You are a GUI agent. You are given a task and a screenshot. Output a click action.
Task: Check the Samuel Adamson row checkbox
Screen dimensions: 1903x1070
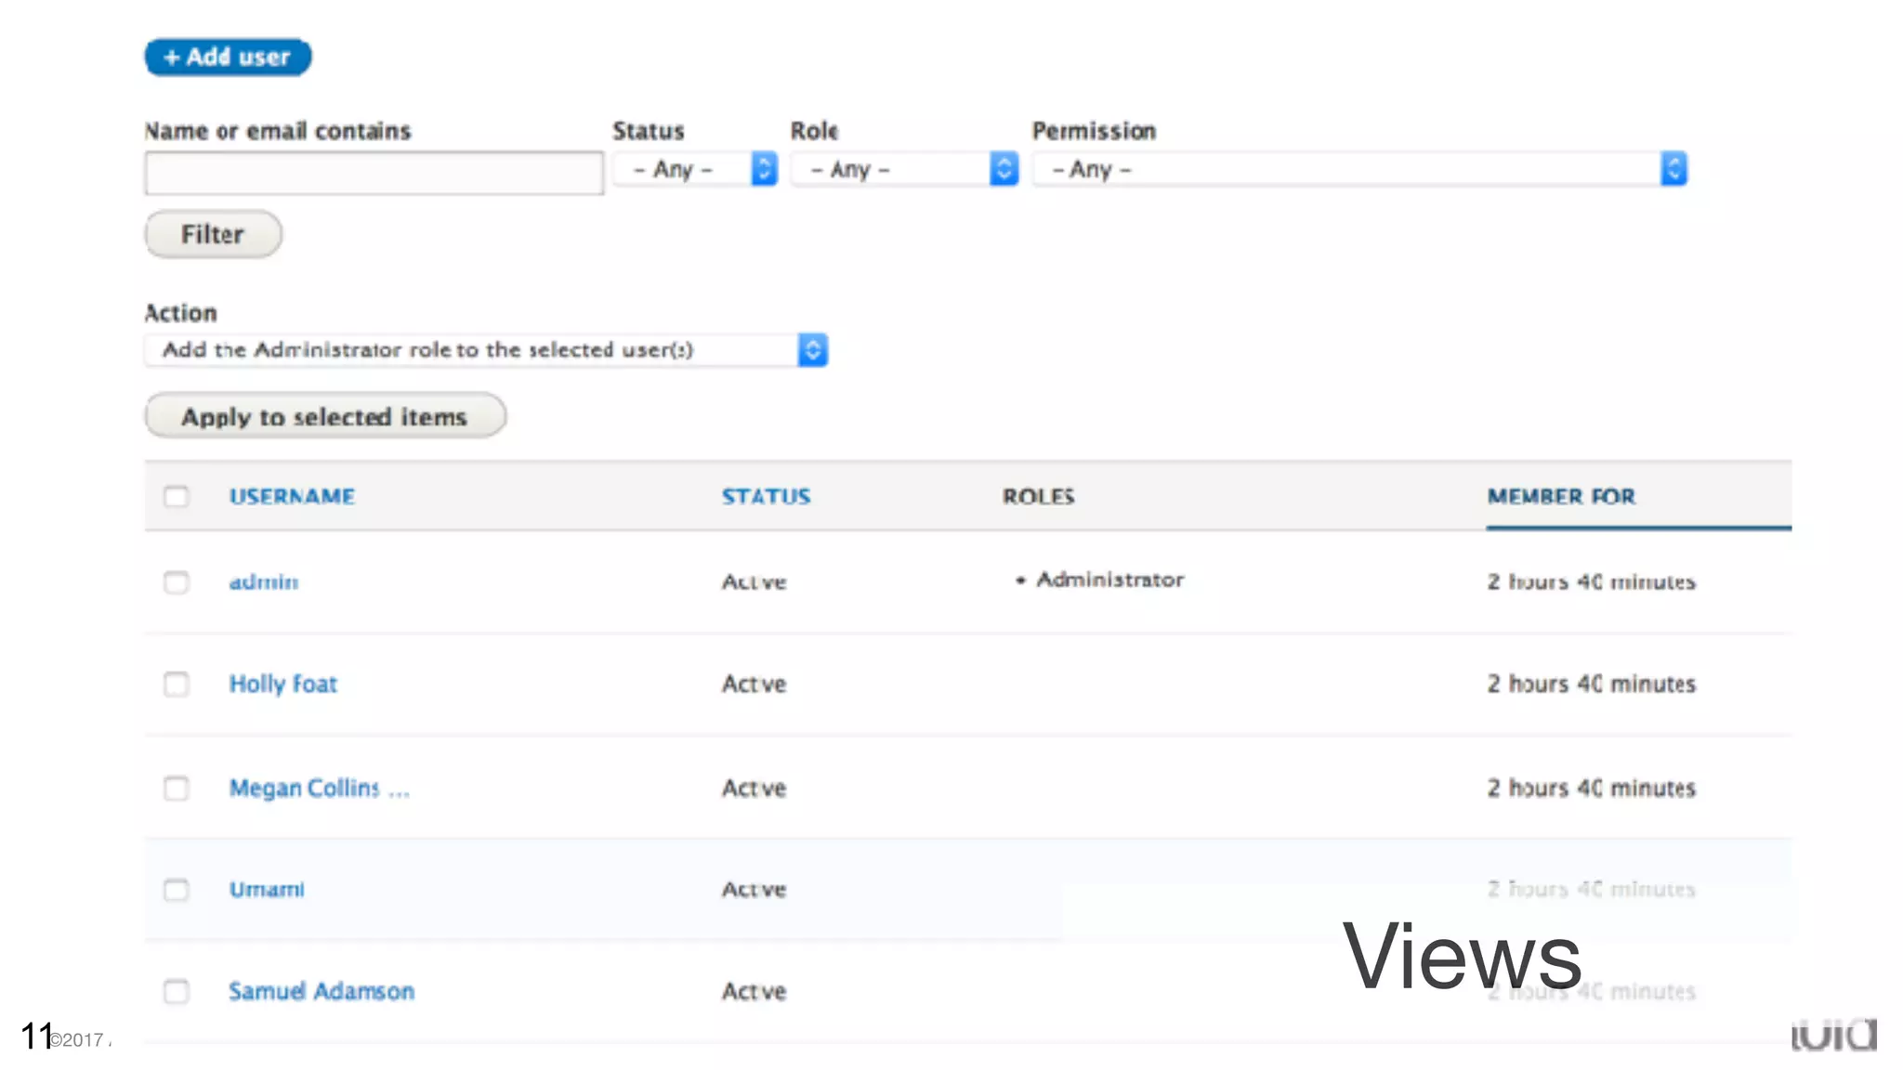coord(177,992)
